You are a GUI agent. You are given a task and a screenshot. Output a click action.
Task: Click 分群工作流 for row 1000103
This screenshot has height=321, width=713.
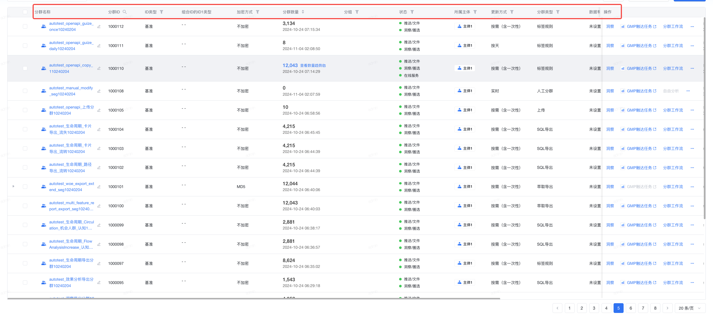click(x=673, y=149)
